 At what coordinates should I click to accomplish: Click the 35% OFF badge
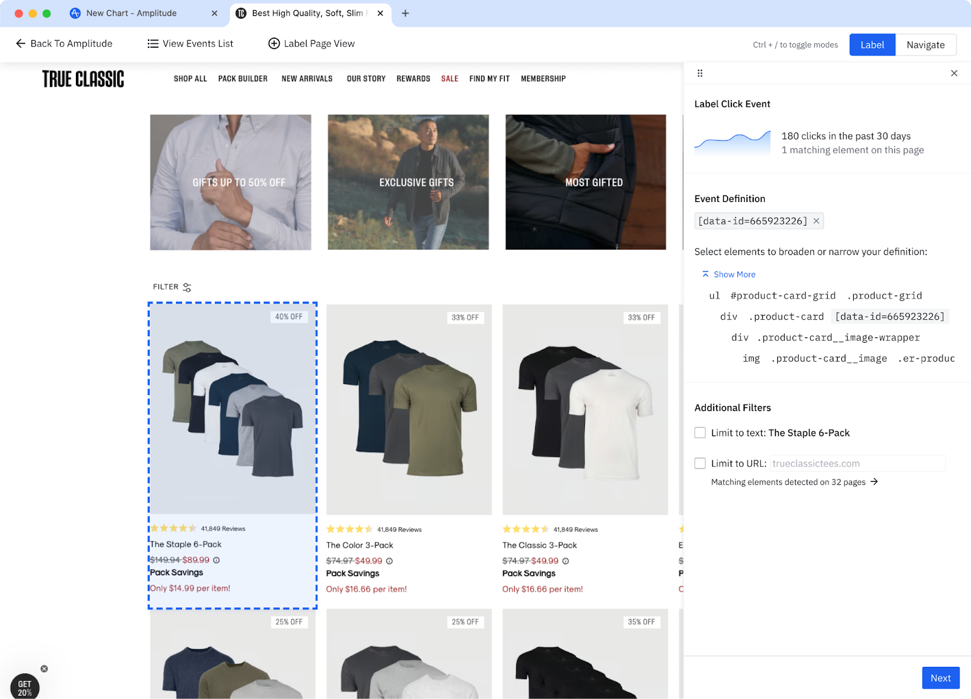[641, 622]
